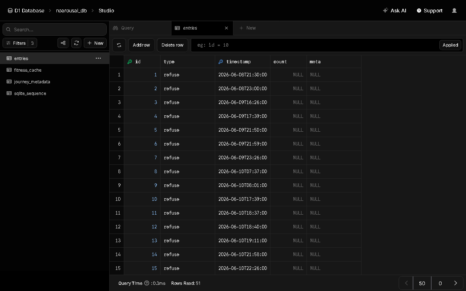The width and height of the screenshot is (466, 291).
Task: Create a new table with sidebar New button
Action: (x=95, y=43)
